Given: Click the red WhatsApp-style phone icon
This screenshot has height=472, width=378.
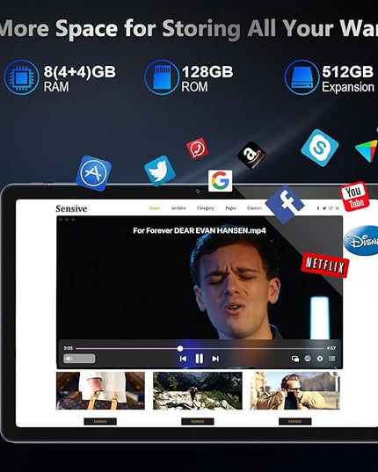Looking at the screenshot, I should click(197, 149).
